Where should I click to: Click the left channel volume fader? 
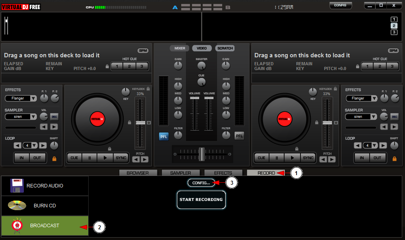click(x=194, y=98)
